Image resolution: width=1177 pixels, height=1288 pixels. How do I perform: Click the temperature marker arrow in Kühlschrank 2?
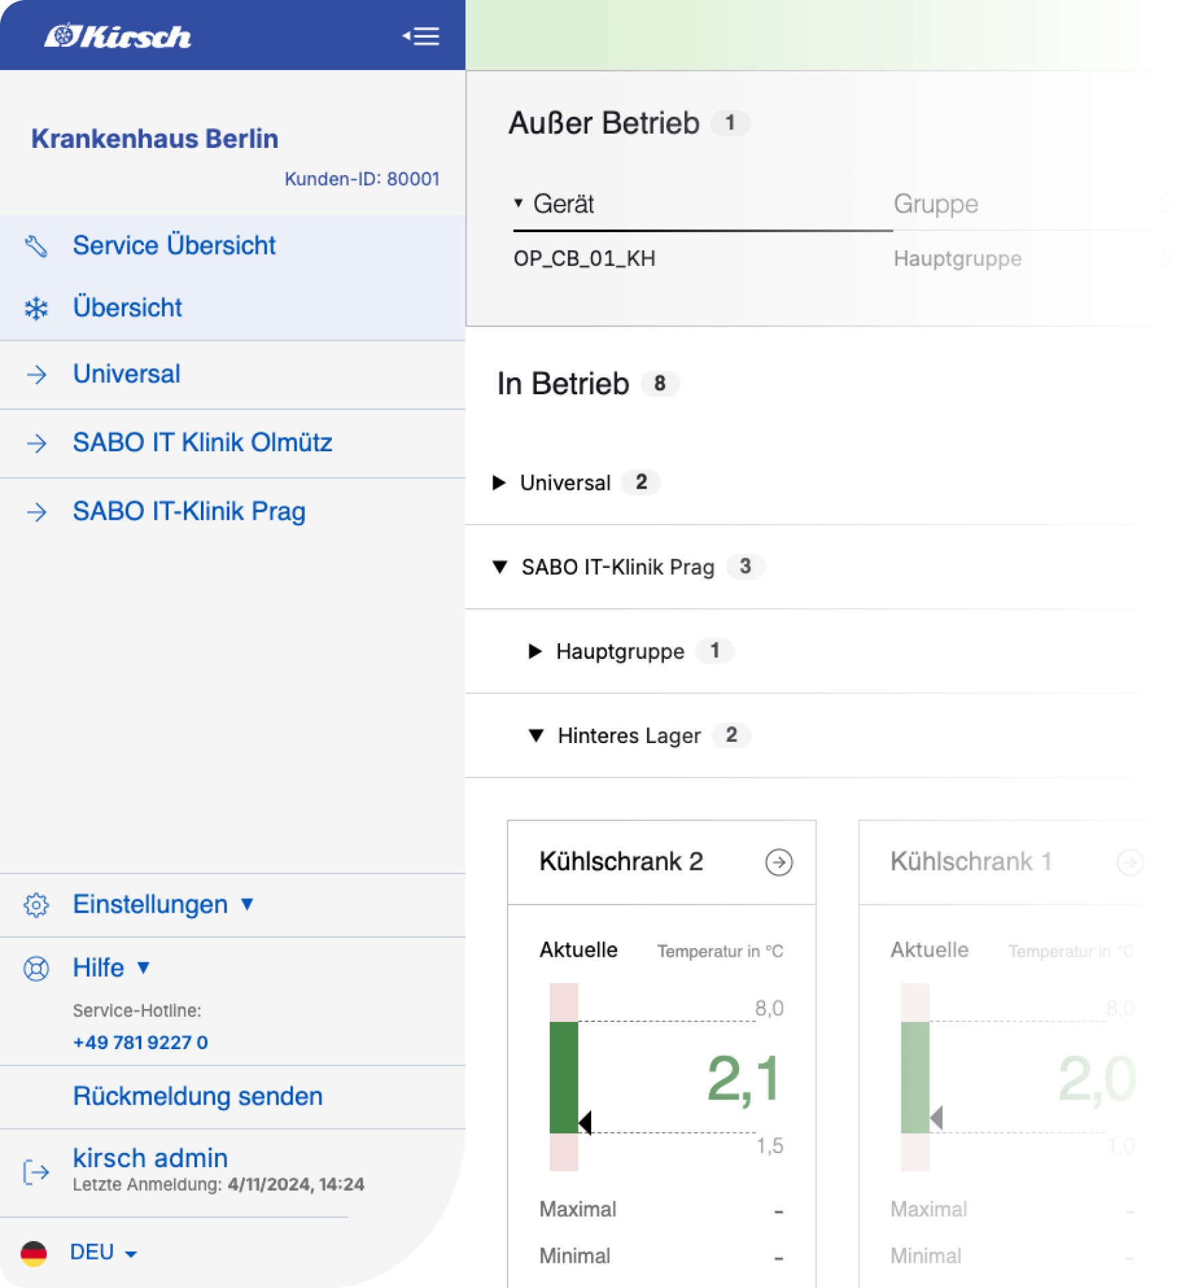585,1122
